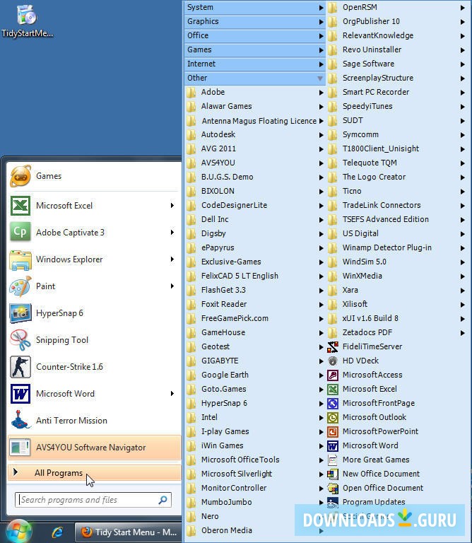Open Foxit Reader folder entry
The image size is (472, 543).
point(255,304)
